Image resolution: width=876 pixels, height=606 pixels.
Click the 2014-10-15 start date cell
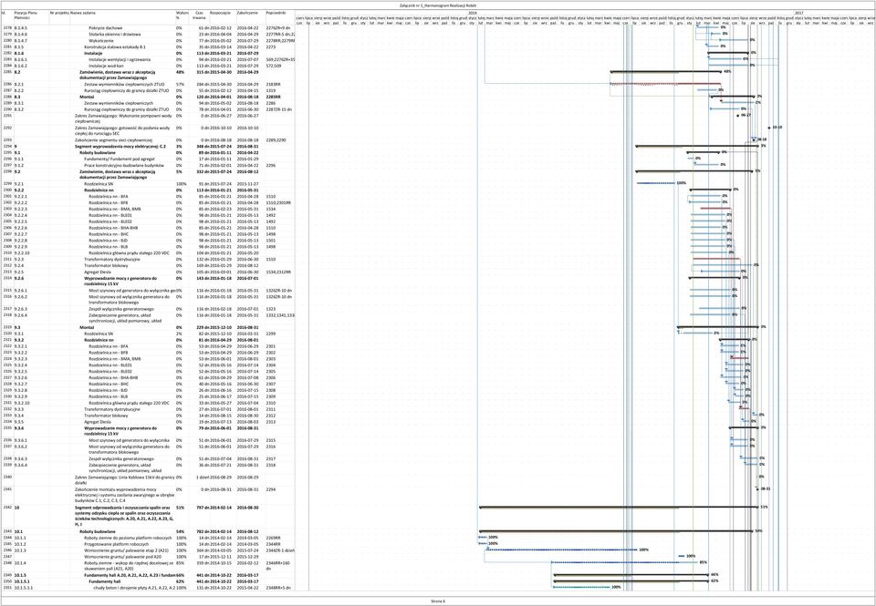coord(220,562)
